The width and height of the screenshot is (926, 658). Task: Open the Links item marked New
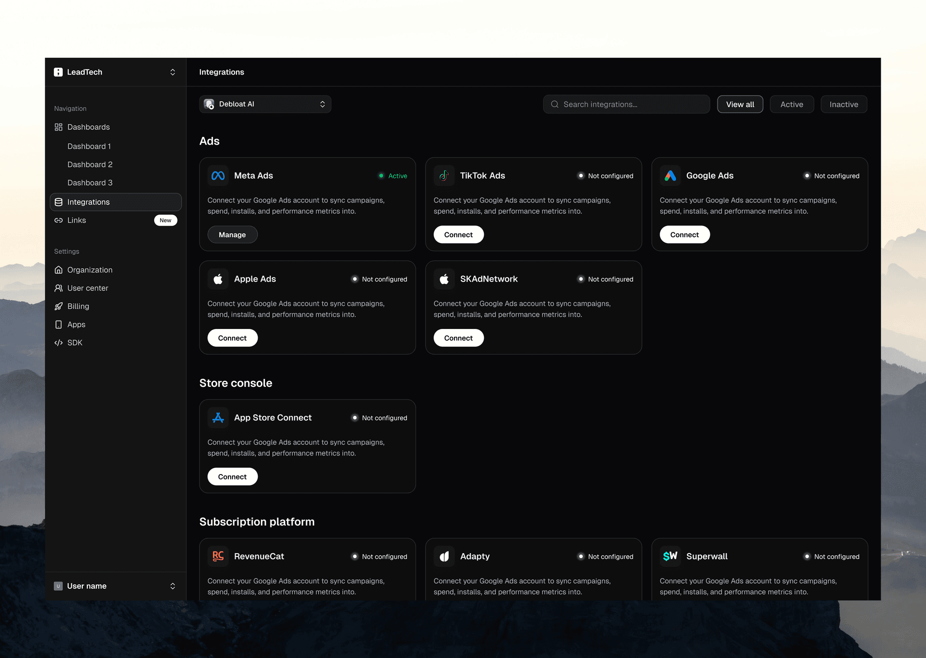(77, 221)
